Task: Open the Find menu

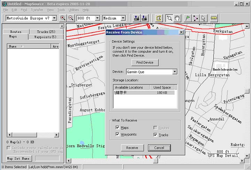Action: click(x=24, y=10)
